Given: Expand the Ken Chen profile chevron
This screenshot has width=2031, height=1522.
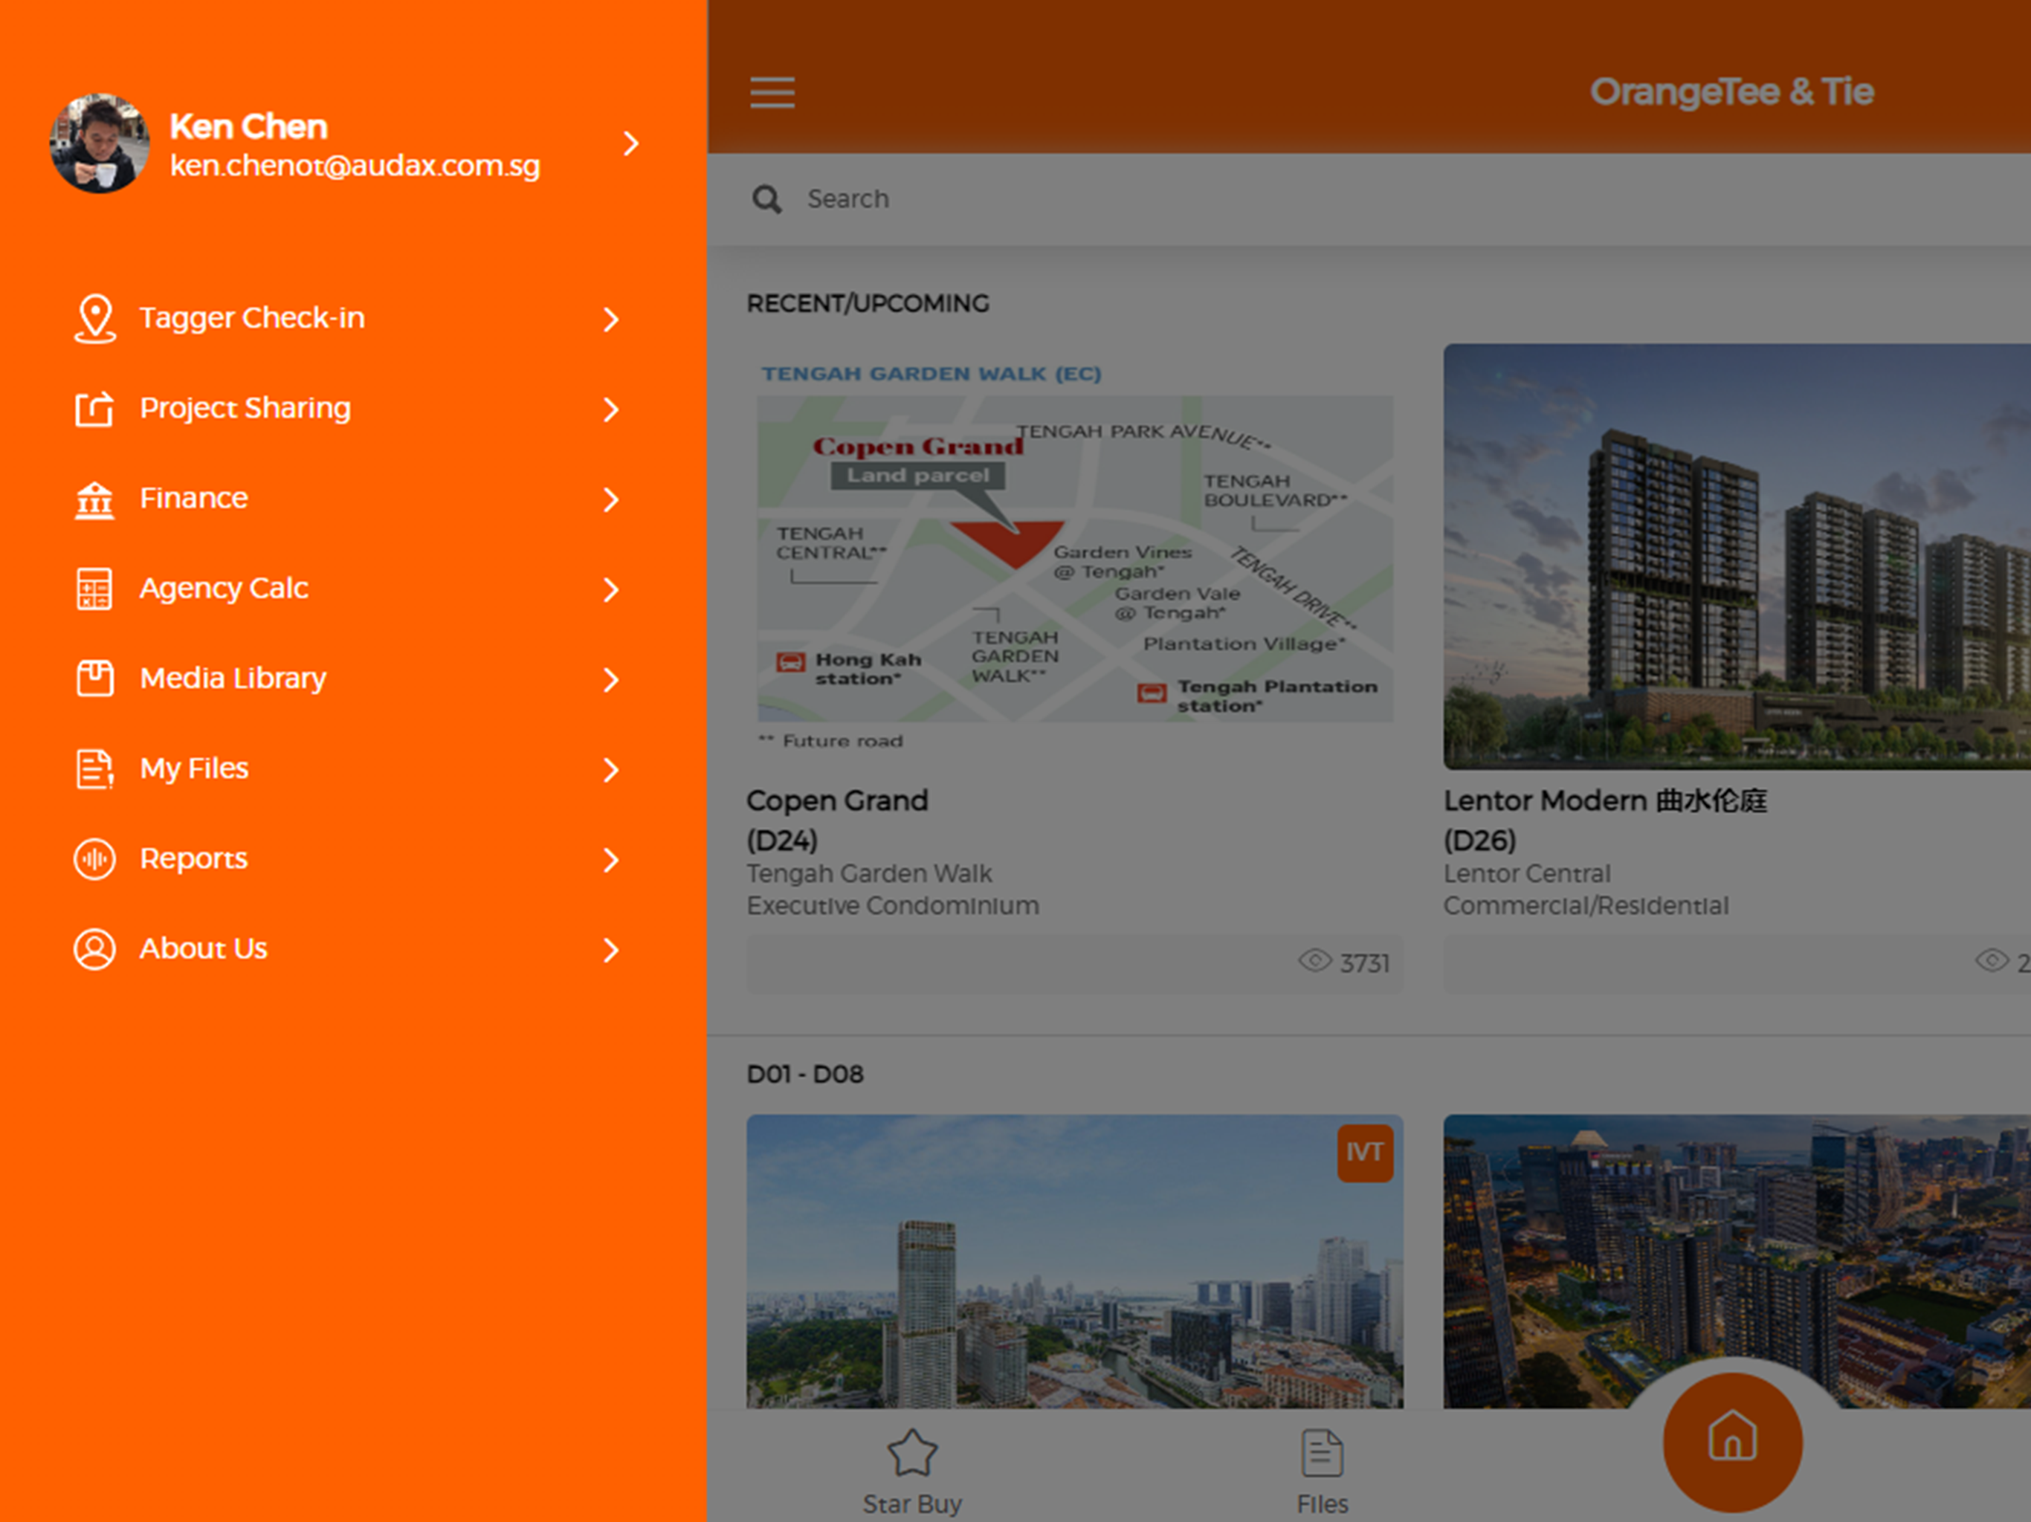Looking at the screenshot, I should (631, 143).
